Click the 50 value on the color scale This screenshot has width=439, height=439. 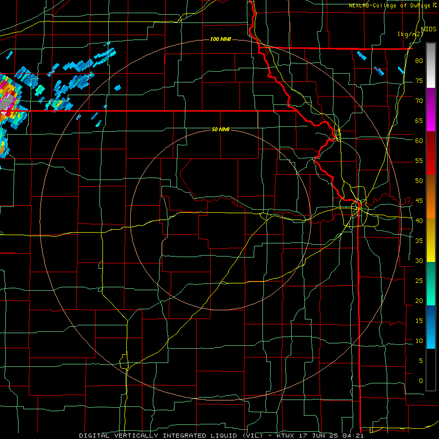pos(419,180)
